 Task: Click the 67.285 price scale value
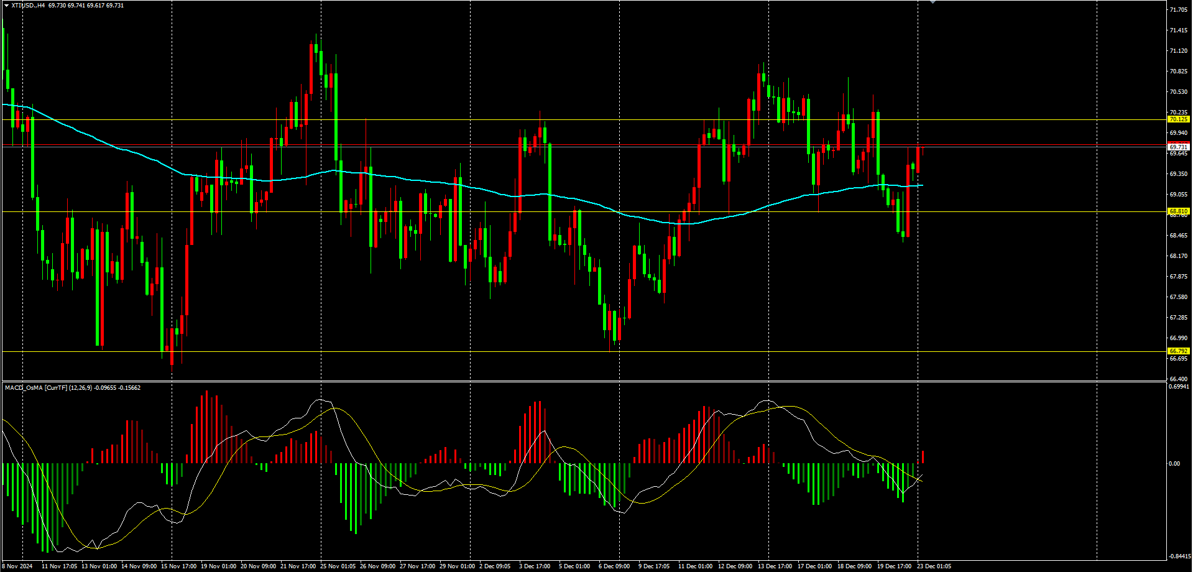[x=1179, y=318]
